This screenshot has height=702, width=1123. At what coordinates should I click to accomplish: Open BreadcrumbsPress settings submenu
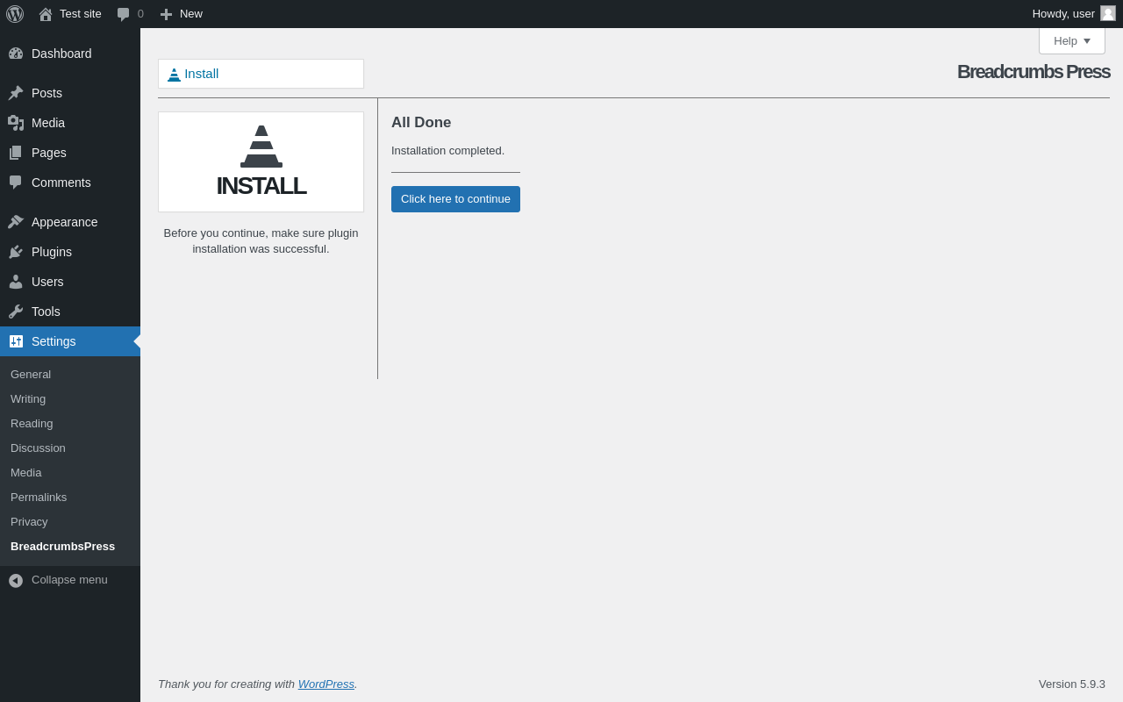[x=62, y=546]
